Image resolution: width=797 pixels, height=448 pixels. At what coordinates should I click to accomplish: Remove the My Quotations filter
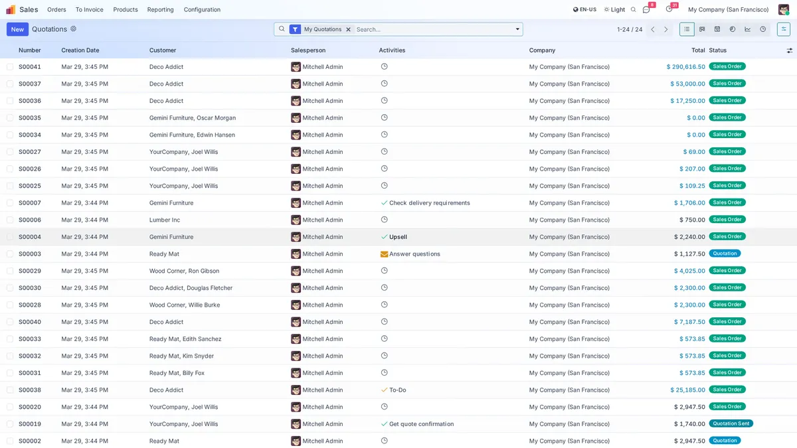tap(349, 29)
